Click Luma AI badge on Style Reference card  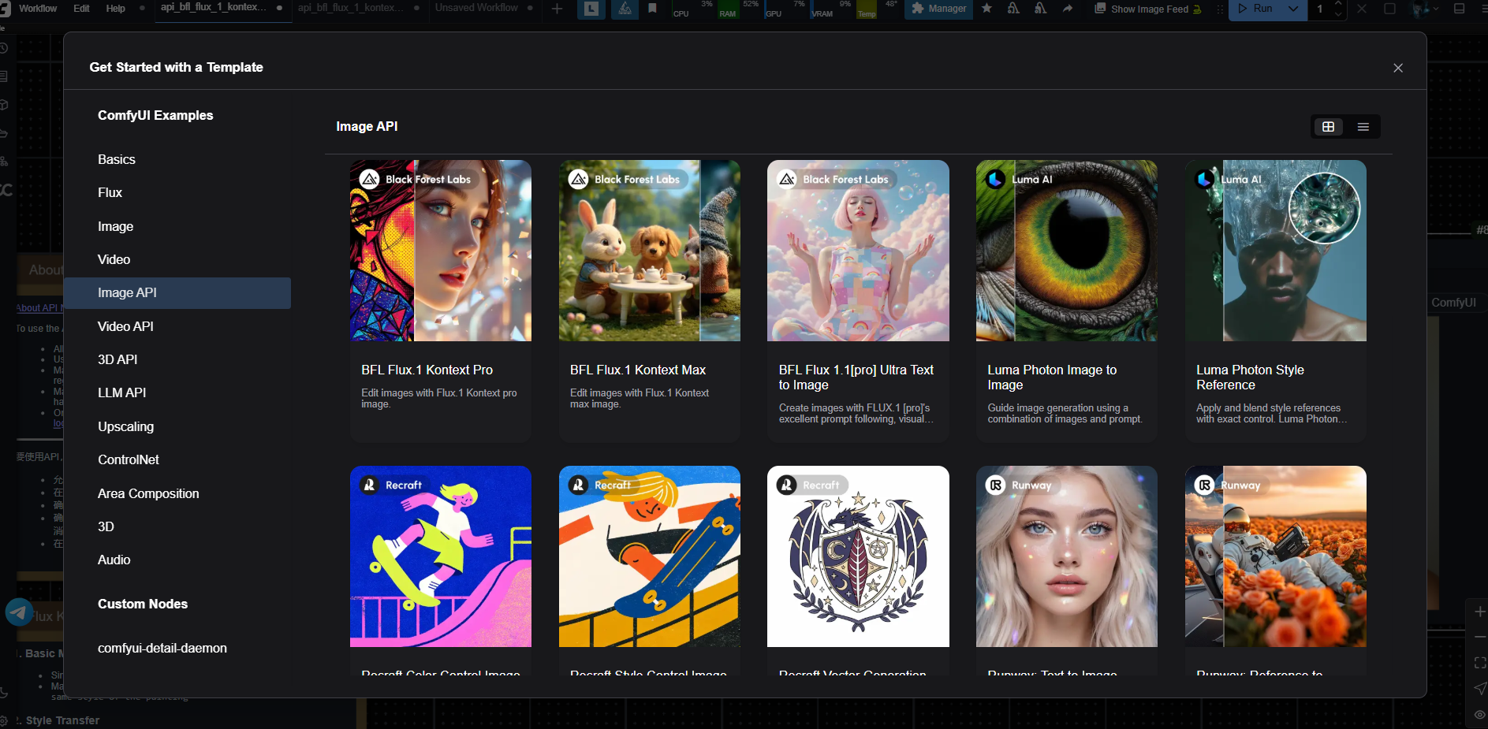[1229, 179]
